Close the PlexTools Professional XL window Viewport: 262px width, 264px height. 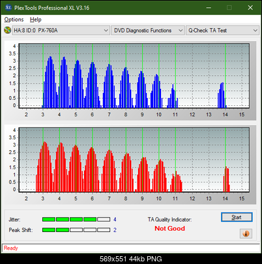[250, 8]
